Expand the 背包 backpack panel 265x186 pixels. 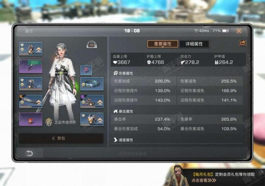tap(61, 138)
